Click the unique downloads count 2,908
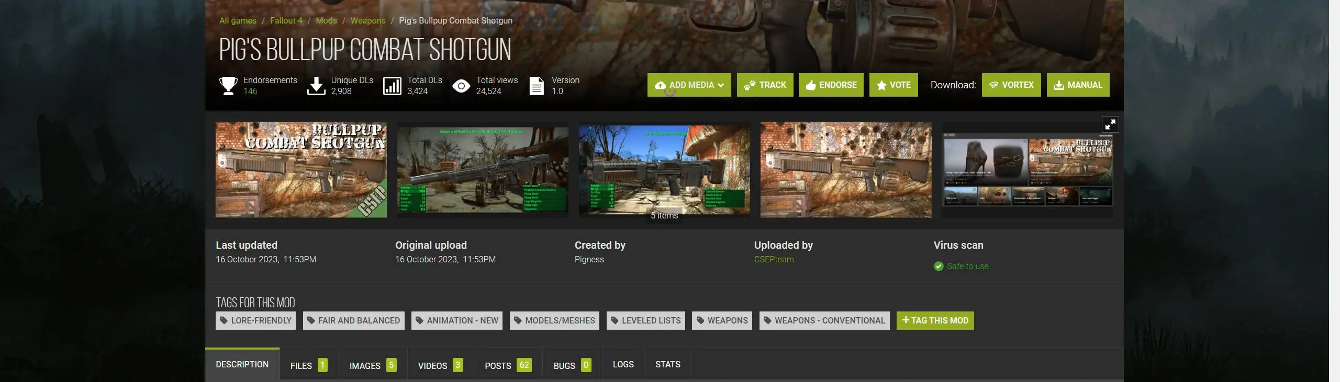The height and width of the screenshot is (382, 1340). pyautogui.click(x=341, y=91)
